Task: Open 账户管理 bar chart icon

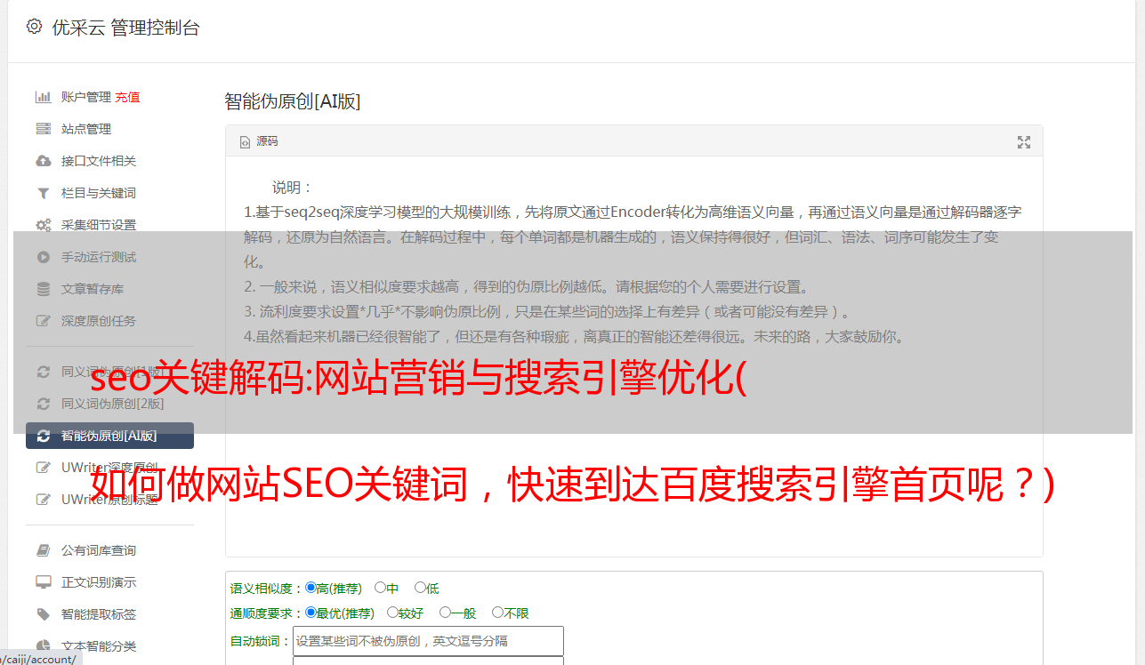Action: pyautogui.click(x=43, y=97)
